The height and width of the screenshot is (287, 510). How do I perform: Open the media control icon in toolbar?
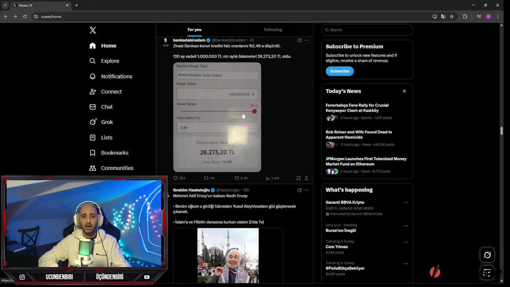pyautogui.click(x=479, y=16)
